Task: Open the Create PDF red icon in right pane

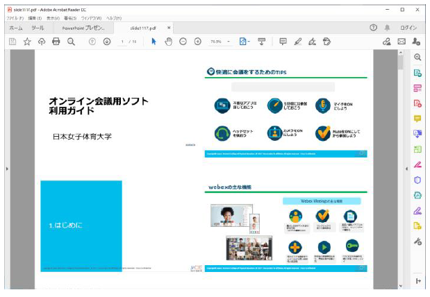Action: 417,103
